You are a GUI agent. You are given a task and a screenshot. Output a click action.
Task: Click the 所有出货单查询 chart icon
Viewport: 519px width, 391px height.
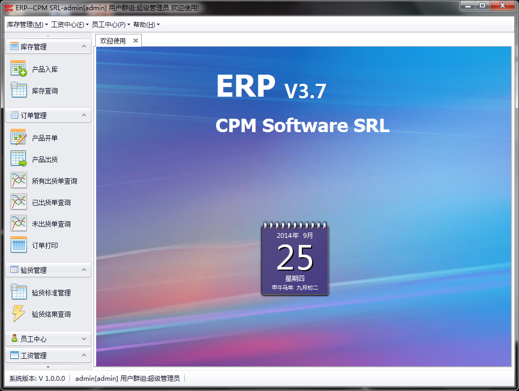[x=18, y=180]
